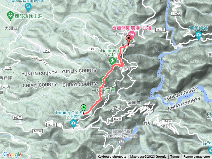Select the 龍王金殿 temple marker
Screen dimensions: 212x159
(x=121, y=143)
